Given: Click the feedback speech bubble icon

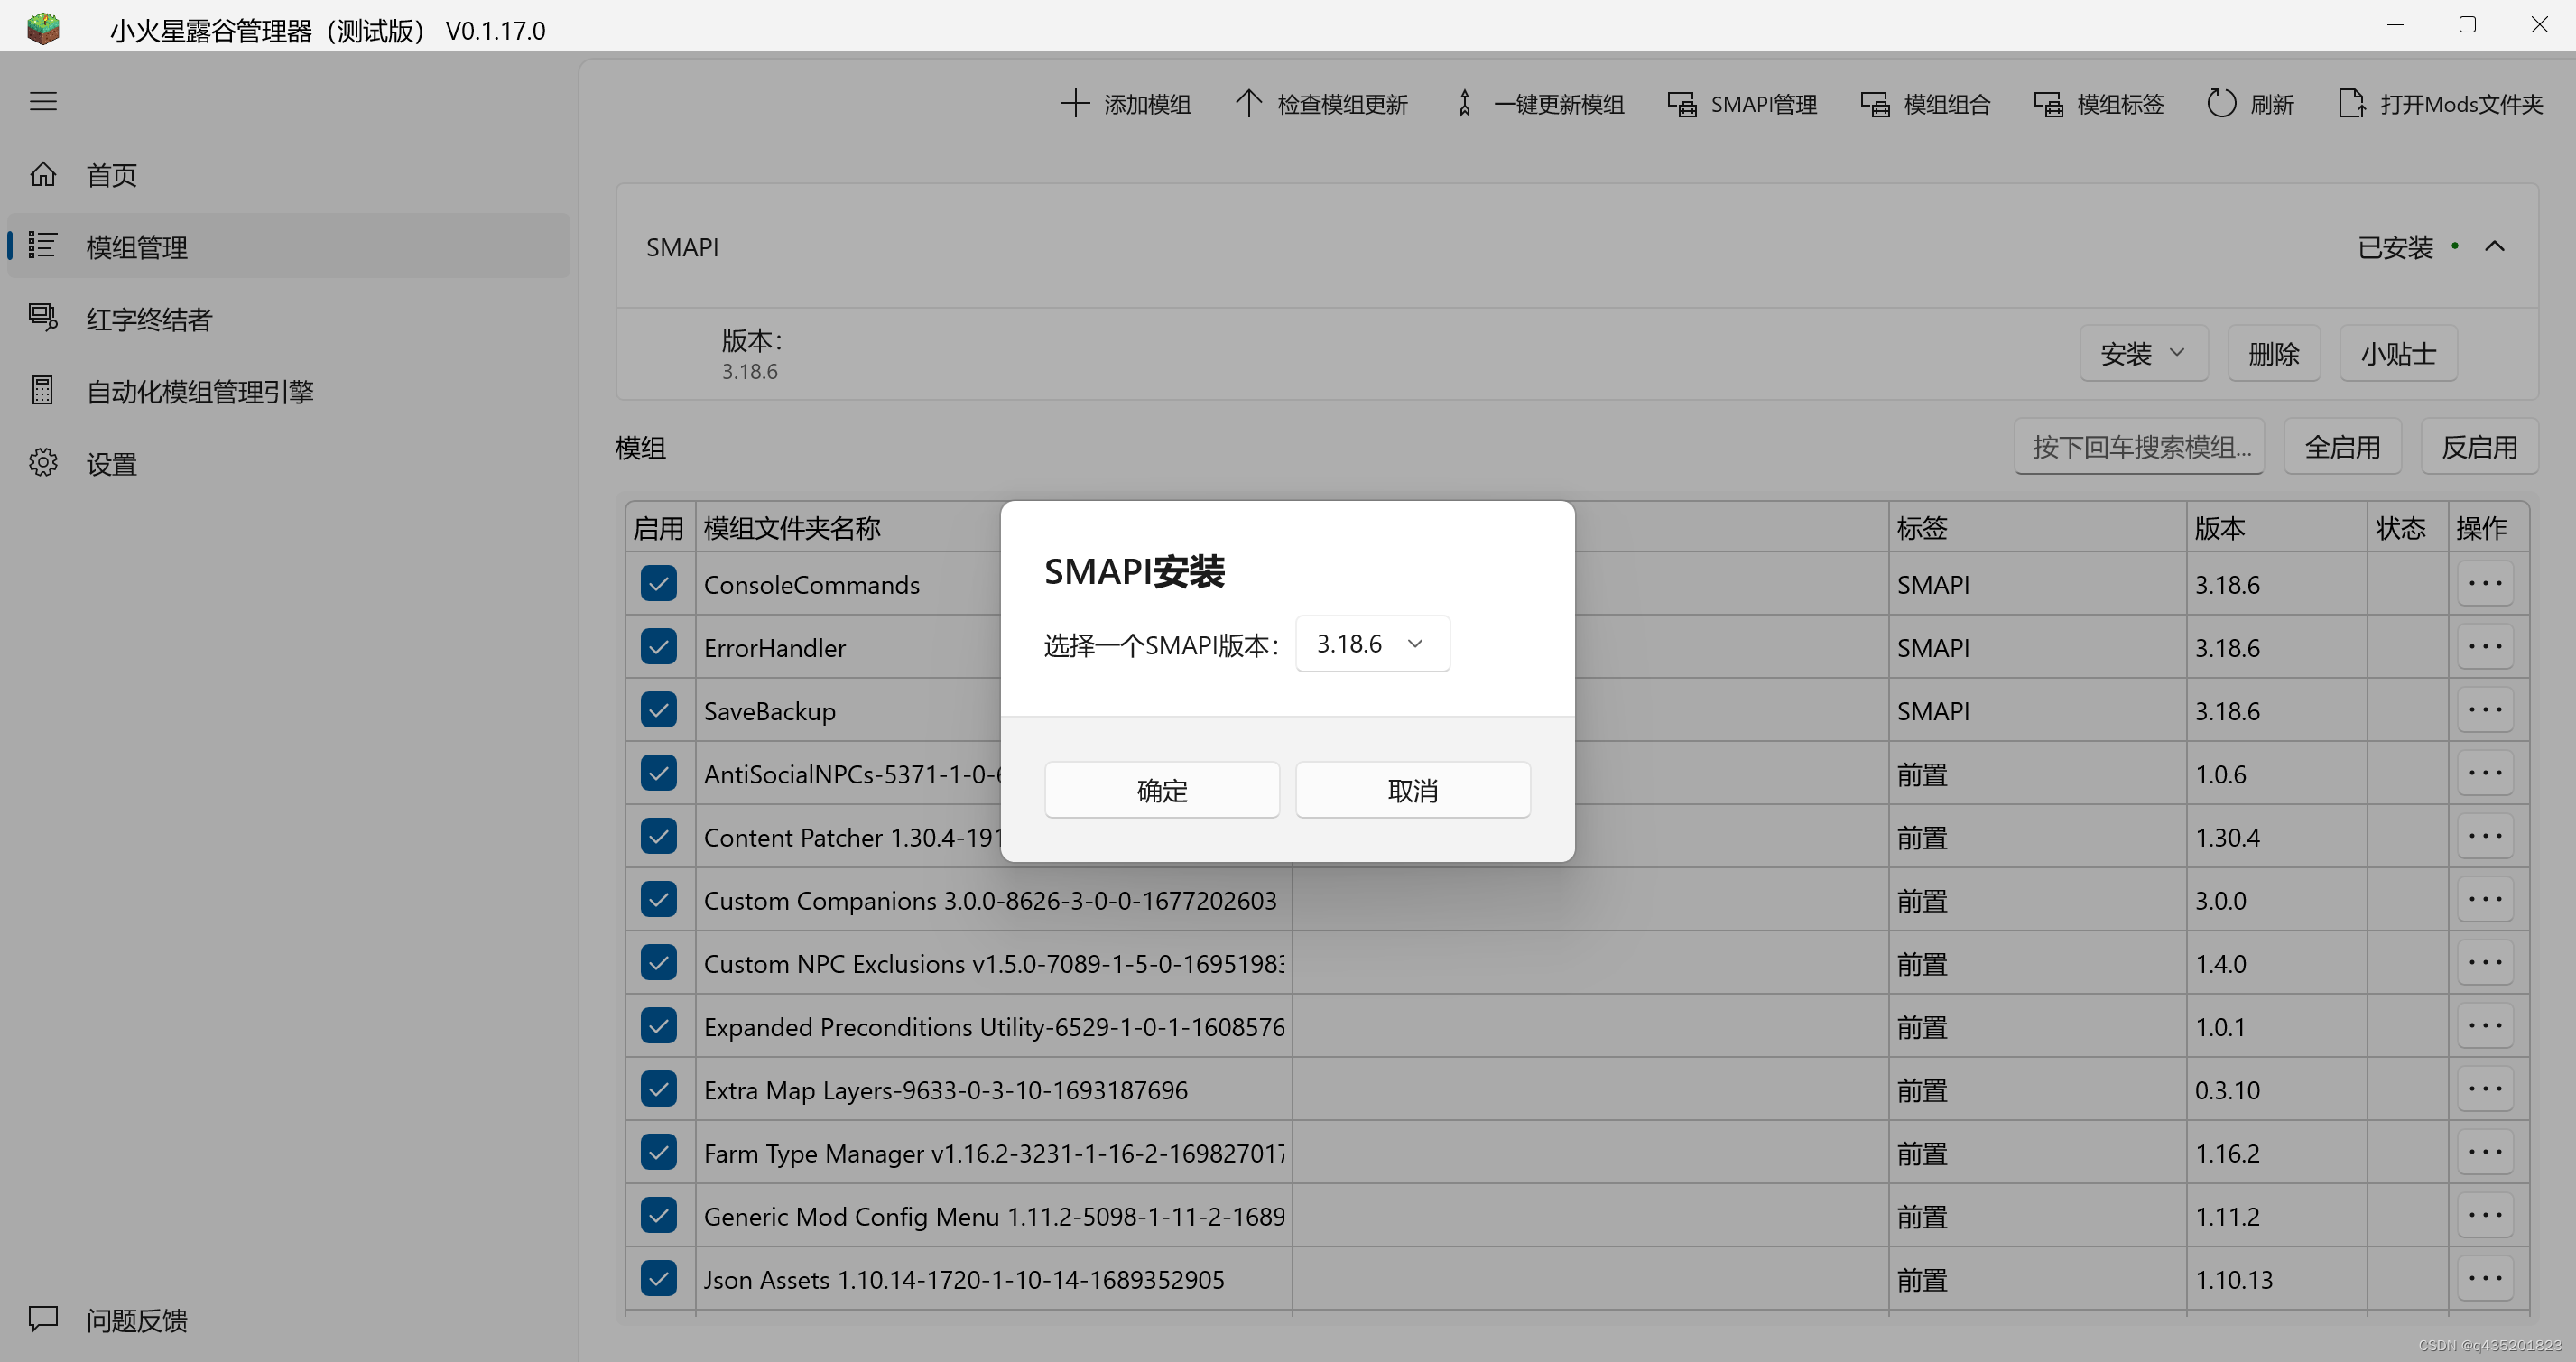Looking at the screenshot, I should (x=43, y=1319).
